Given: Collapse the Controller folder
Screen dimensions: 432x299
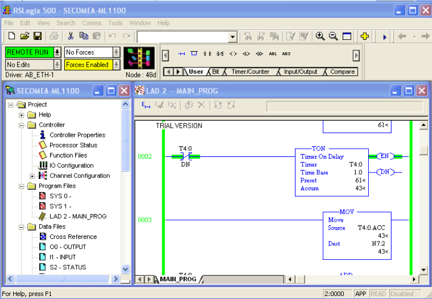Looking at the screenshot, I should 21,125.
